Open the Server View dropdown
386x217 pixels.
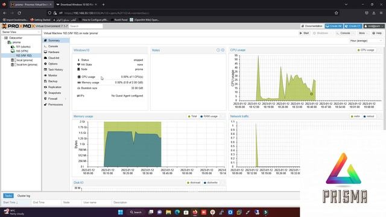[x=21, y=32]
